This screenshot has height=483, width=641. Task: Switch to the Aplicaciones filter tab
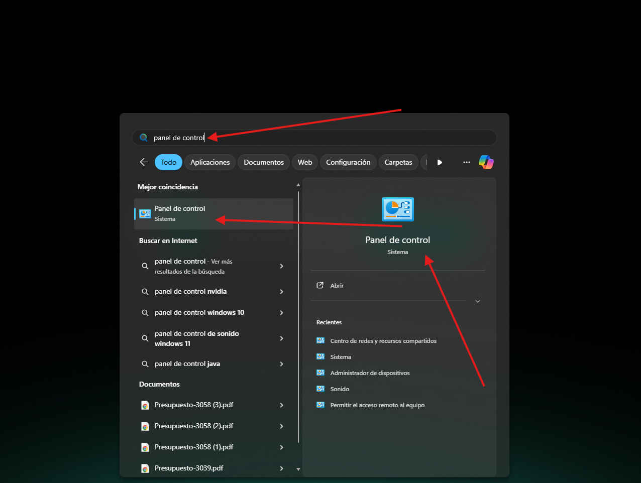pos(210,162)
